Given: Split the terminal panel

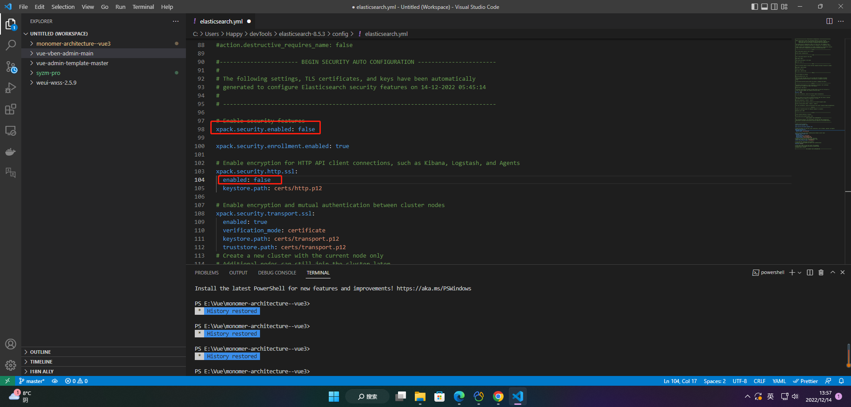Looking at the screenshot, I should [x=810, y=273].
